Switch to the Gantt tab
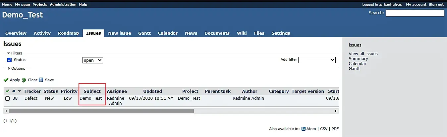Screen dimensions: 447x137 (144, 33)
